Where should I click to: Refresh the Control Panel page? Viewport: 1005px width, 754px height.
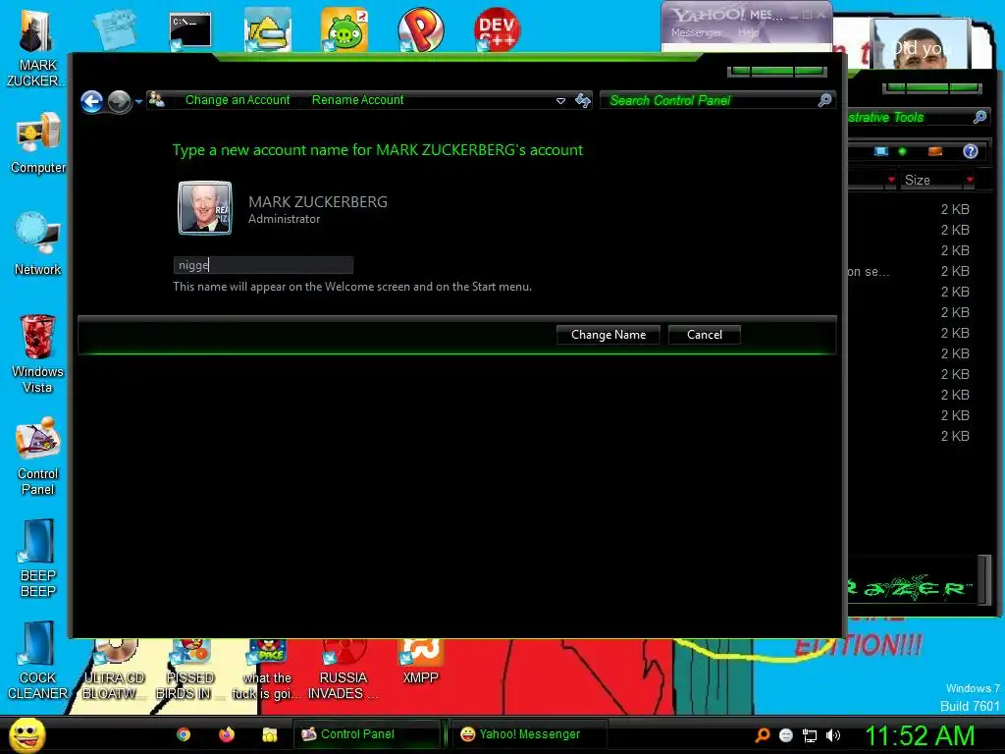click(x=582, y=100)
